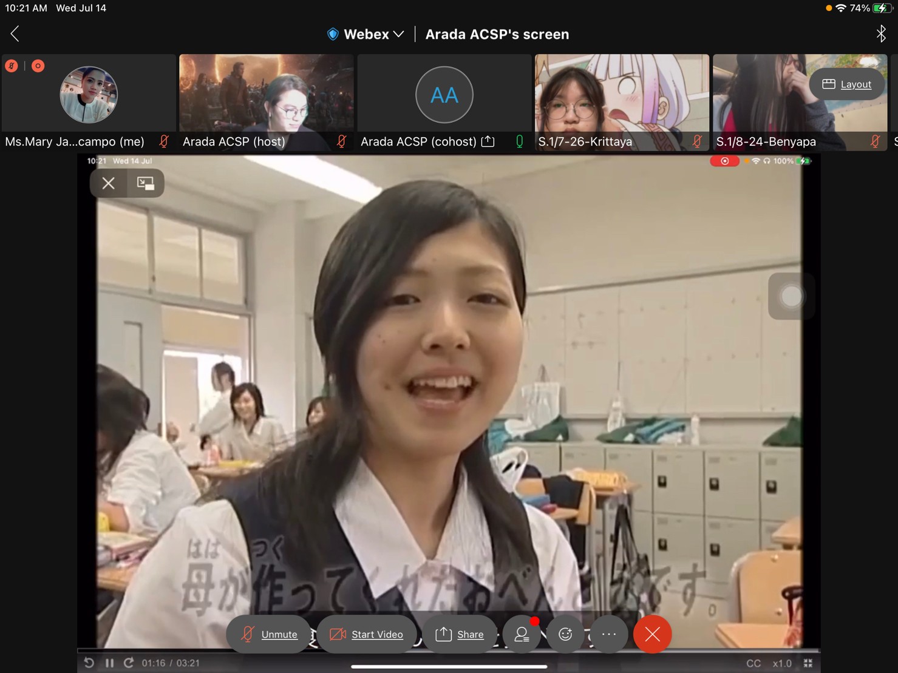Screen dimensions: 898x673
Task: Open the Share content button
Action: click(460, 634)
